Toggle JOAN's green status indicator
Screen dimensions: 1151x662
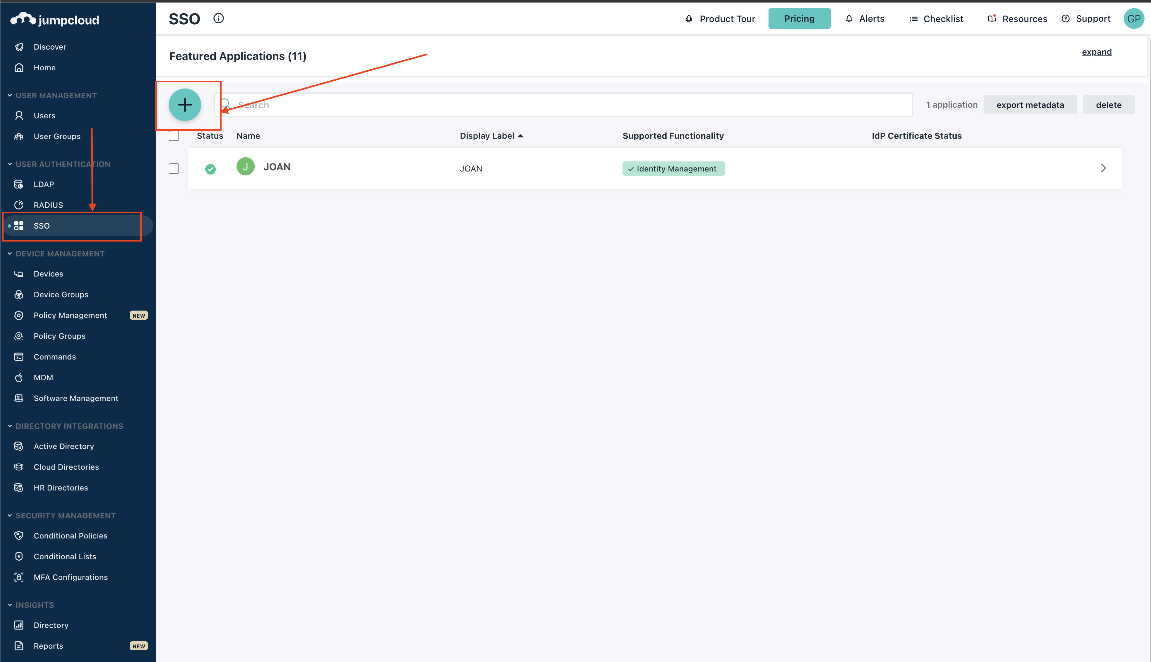pyautogui.click(x=210, y=169)
